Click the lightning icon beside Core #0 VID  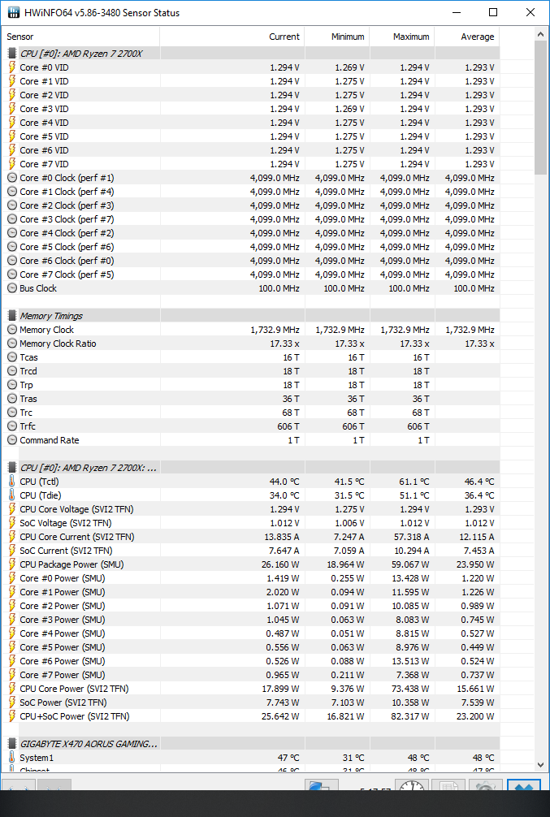click(x=12, y=67)
